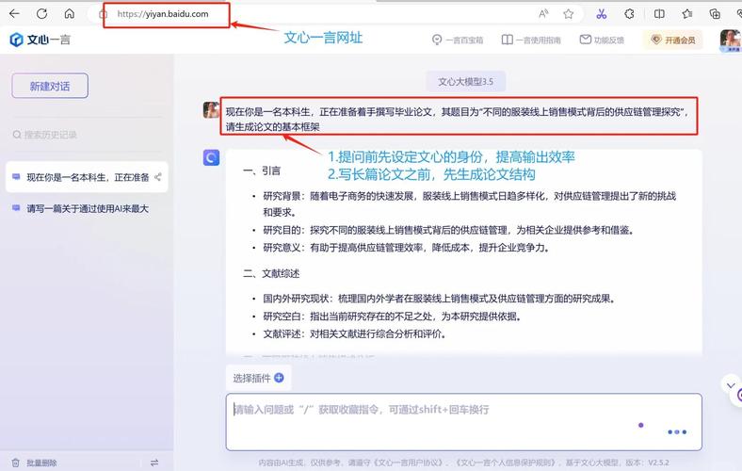Open the browser extensions puzzle icon
This screenshot has width=742, height=471.
(x=629, y=14)
